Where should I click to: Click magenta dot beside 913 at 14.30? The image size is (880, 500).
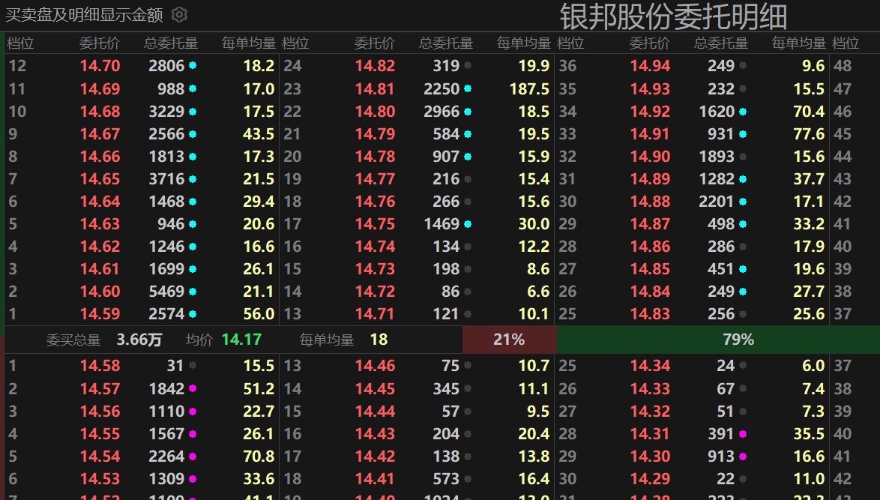pos(743,457)
